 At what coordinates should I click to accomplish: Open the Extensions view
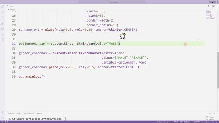pyautogui.click(x=3, y=29)
